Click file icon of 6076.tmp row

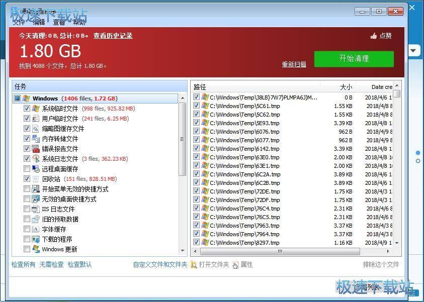[205, 132]
